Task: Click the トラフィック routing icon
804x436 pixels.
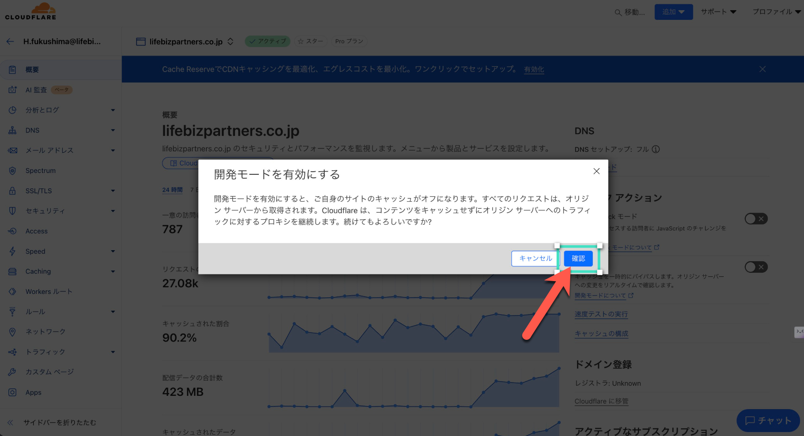Action: point(12,352)
